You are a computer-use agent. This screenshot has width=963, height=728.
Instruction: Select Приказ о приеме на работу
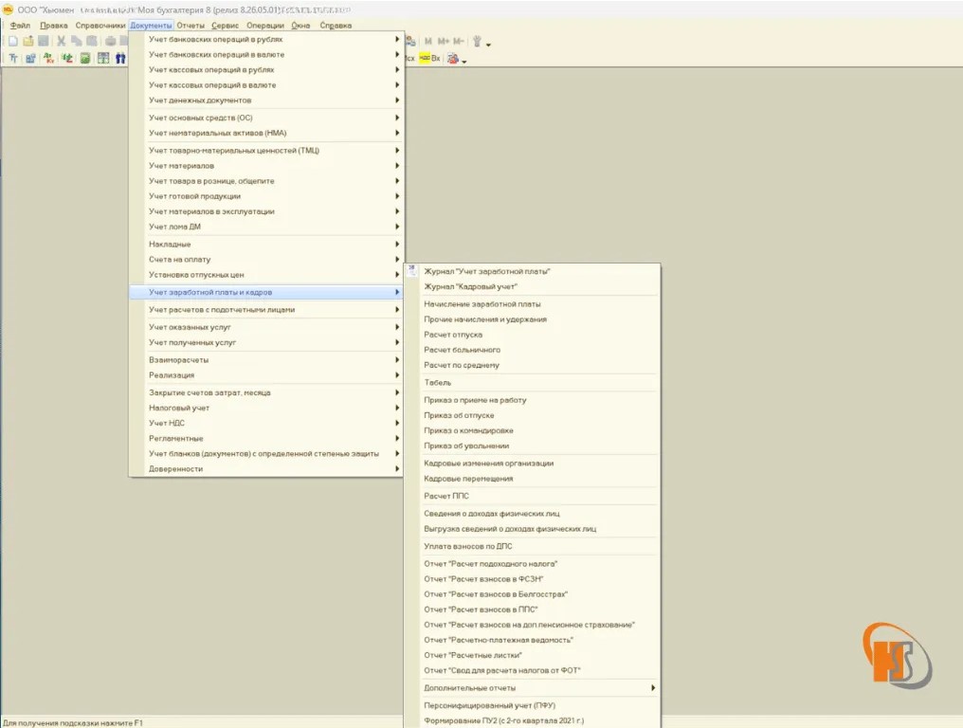point(533,400)
